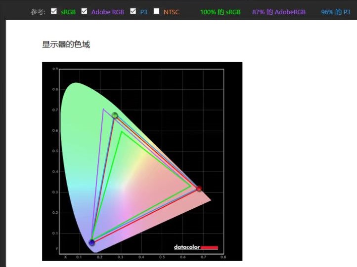Click the top vertex of green sRGB triangle
The height and width of the screenshot is (267, 357).
click(121, 131)
